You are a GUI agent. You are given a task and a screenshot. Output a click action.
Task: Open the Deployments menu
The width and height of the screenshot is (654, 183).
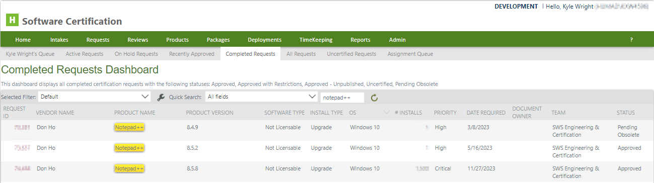(x=264, y=40)
